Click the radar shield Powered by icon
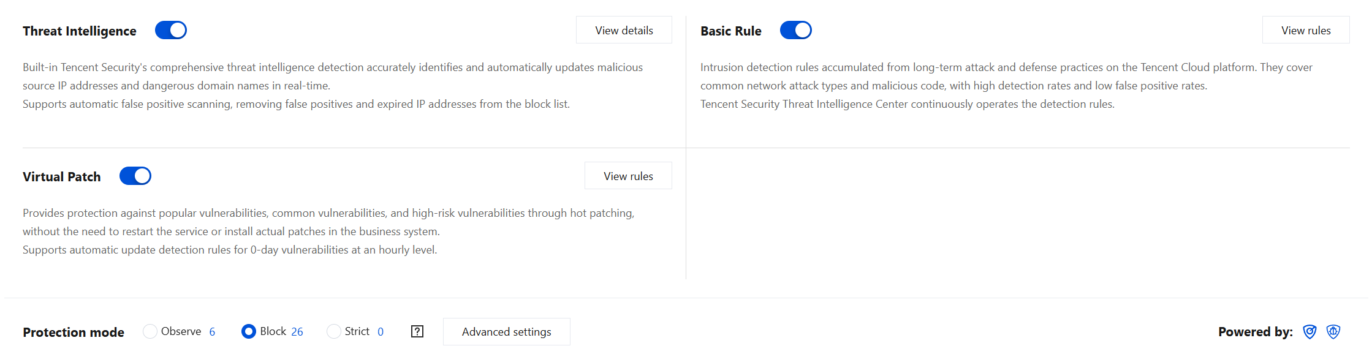The width and height of the screenshot is (1372, 354). [1309, 331]
